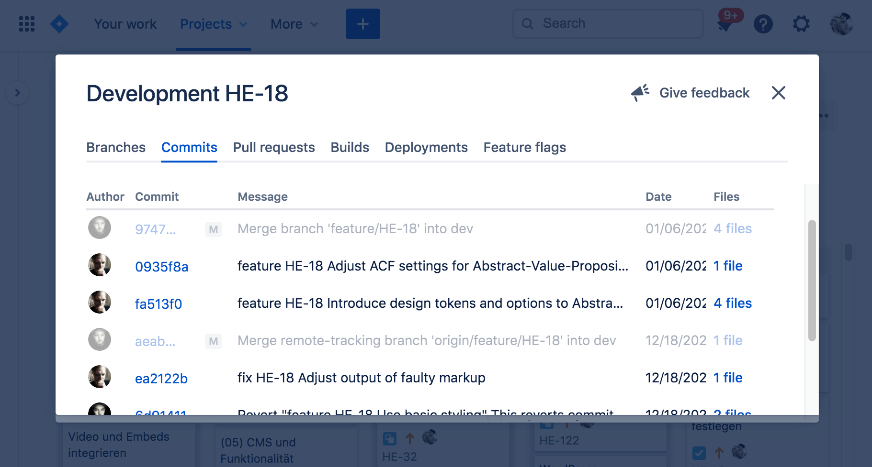Viewport: 872px width, 467px height.
Task: Open the help question mark icon
Action: [x=763, y=24]
